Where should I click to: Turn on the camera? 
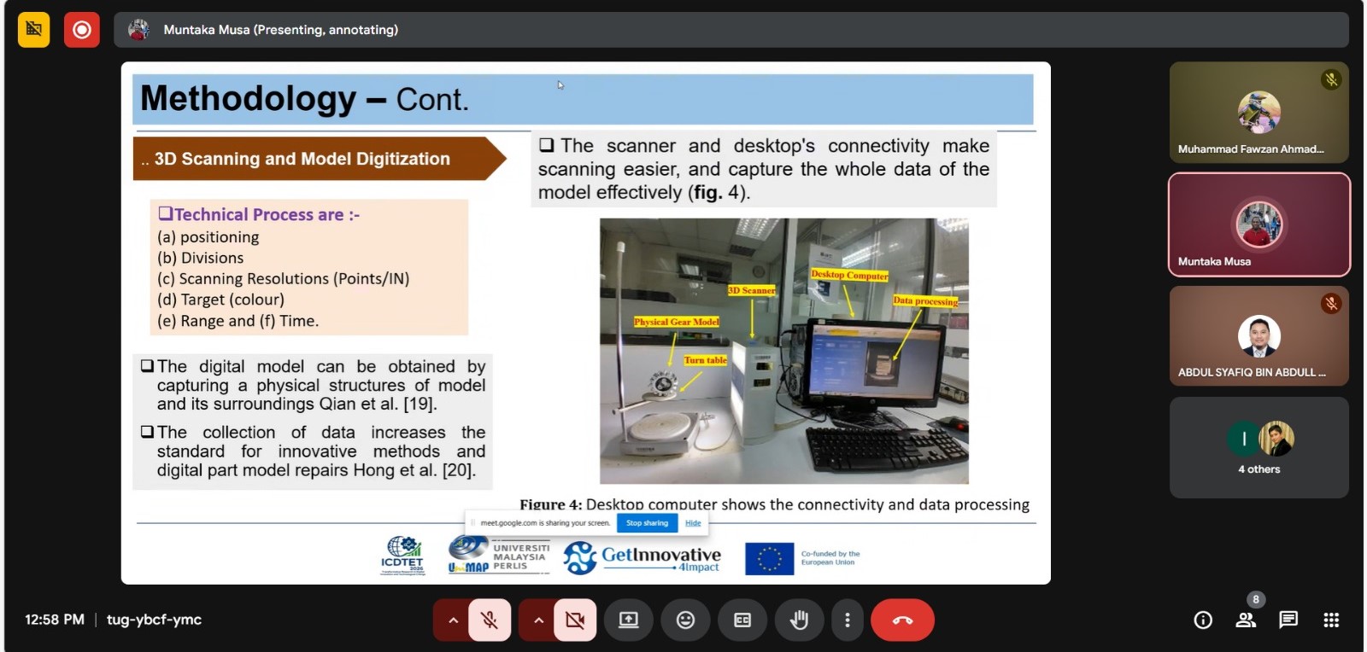pyautogui.click(x=575, y=620)
